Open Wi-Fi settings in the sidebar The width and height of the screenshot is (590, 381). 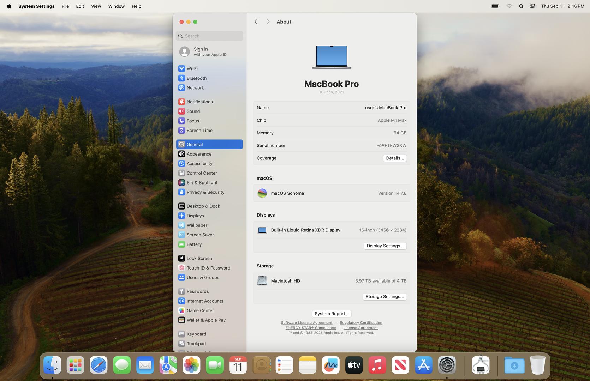pos(209,68)
